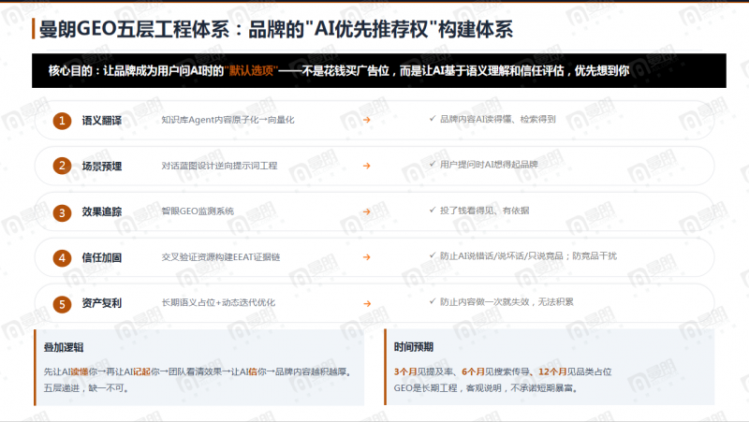
Task: Click the arrow in the 语义翻译 row
Action: coord(366,120)
